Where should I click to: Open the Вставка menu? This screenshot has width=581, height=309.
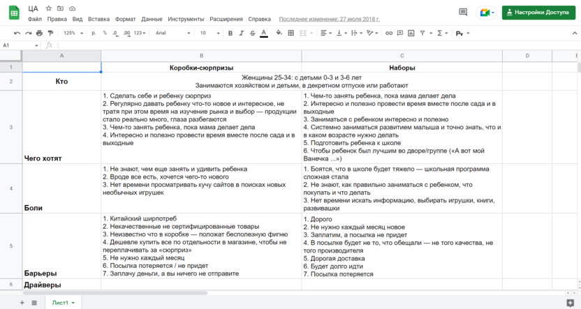(98, 20)
